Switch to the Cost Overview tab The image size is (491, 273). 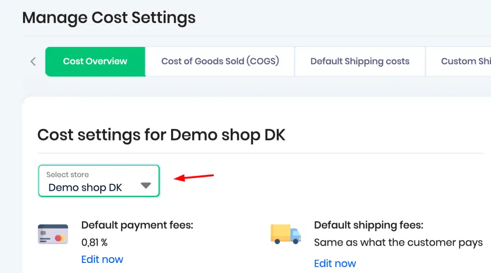[x=95, y=61]
